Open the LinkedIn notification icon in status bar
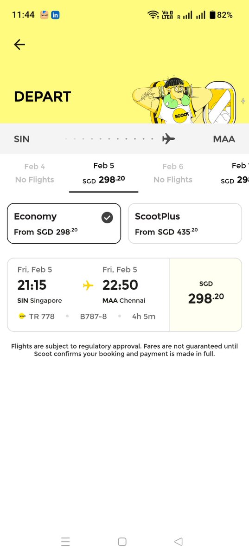This screenshot has height=557, width=249. 55,15
